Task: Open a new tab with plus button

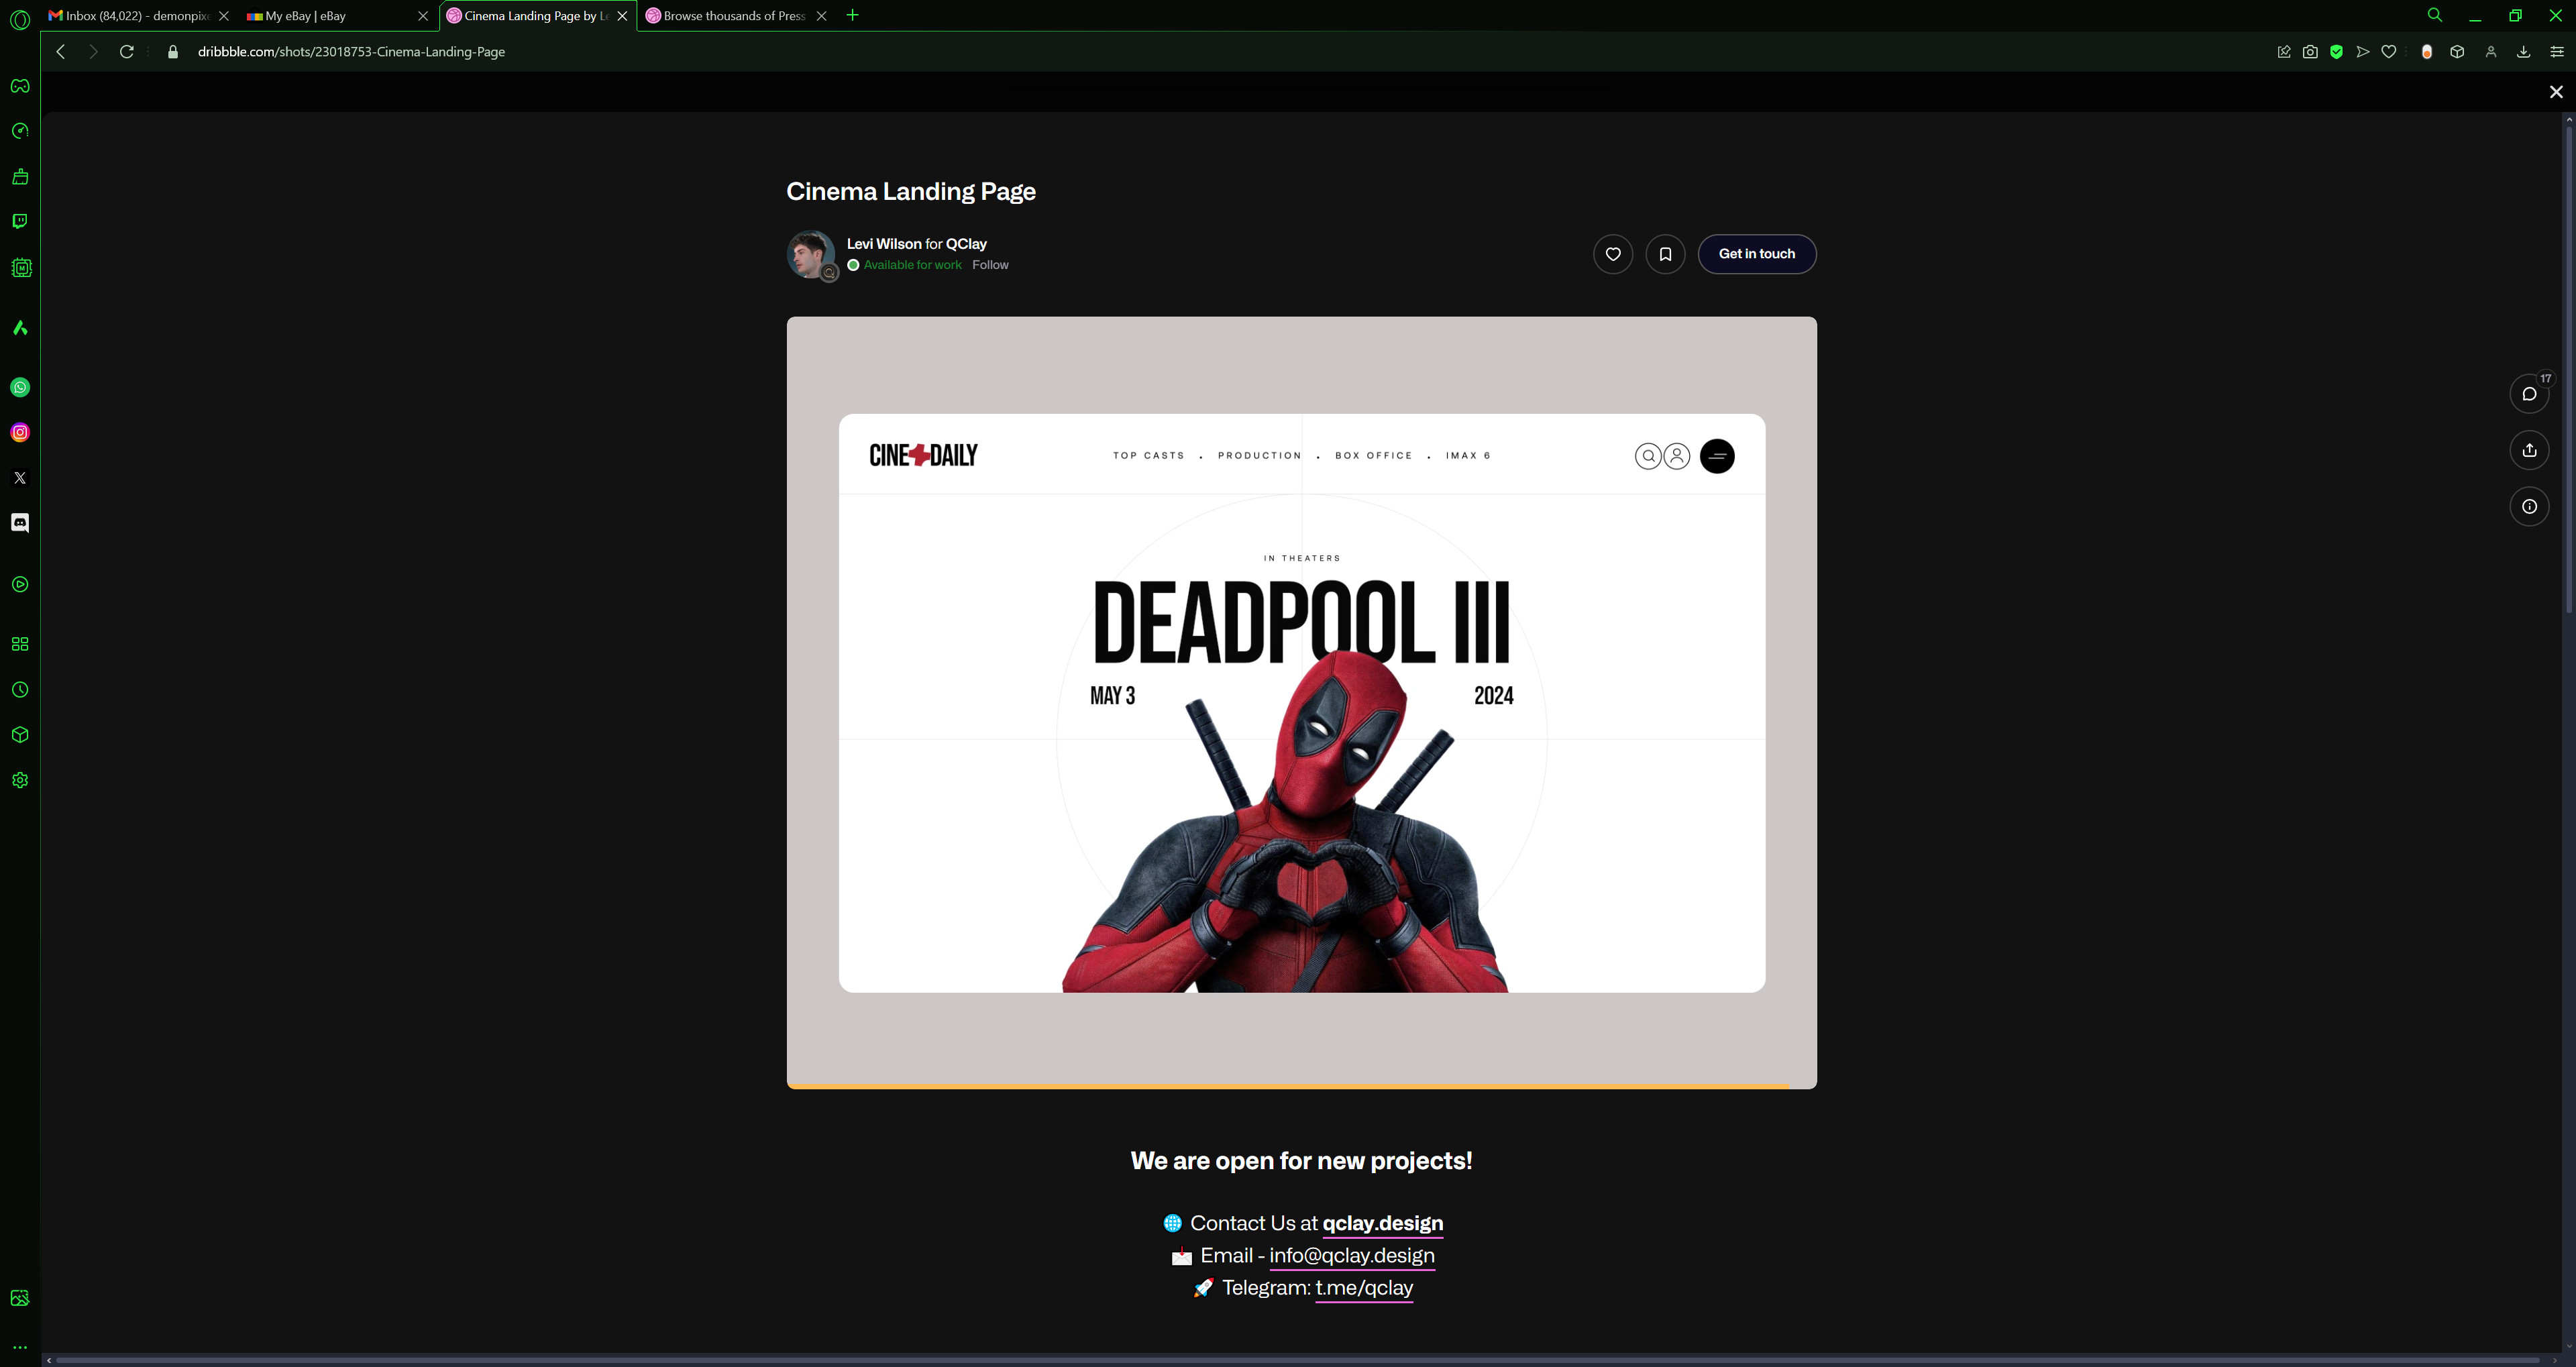Action: click(x=853, y=15)
